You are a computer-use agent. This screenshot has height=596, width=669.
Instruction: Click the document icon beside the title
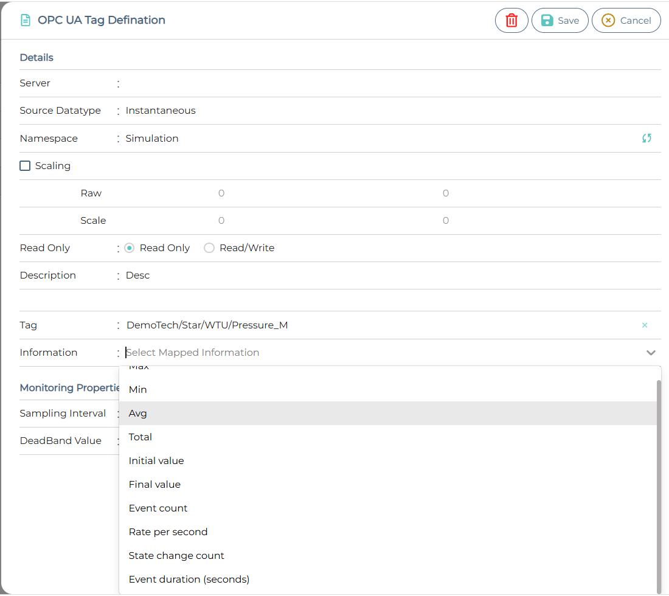tap(26, 20)
